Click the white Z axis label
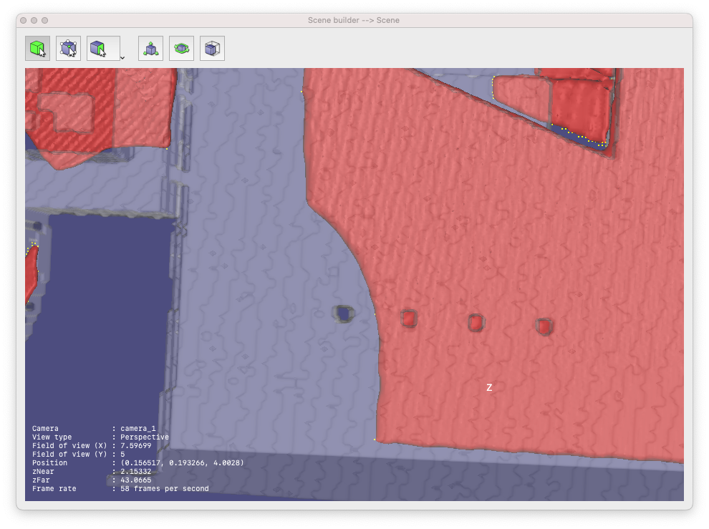The width and height of the screenshot is (709, 529). click(x=488, y=386)
